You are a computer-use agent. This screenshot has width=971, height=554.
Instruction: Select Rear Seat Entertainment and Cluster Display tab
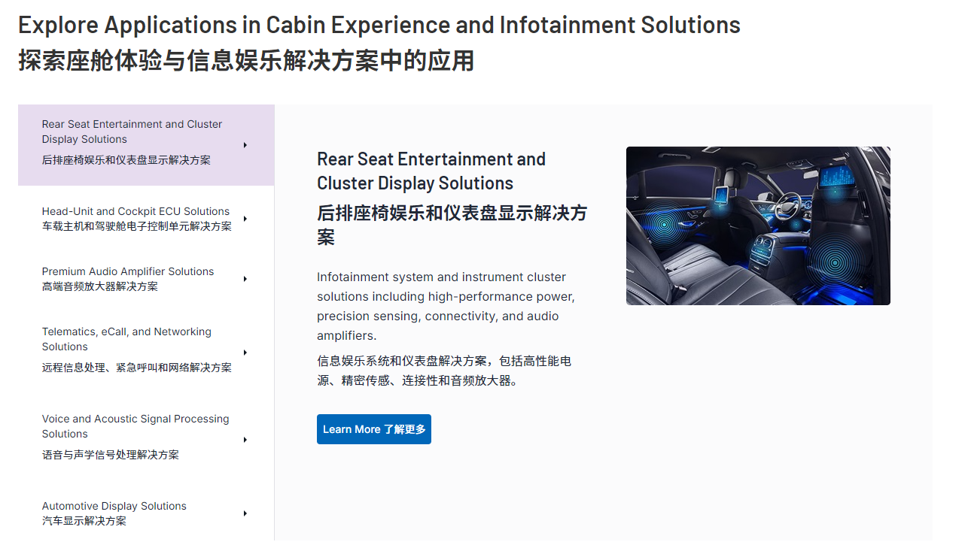click(146, 145)
